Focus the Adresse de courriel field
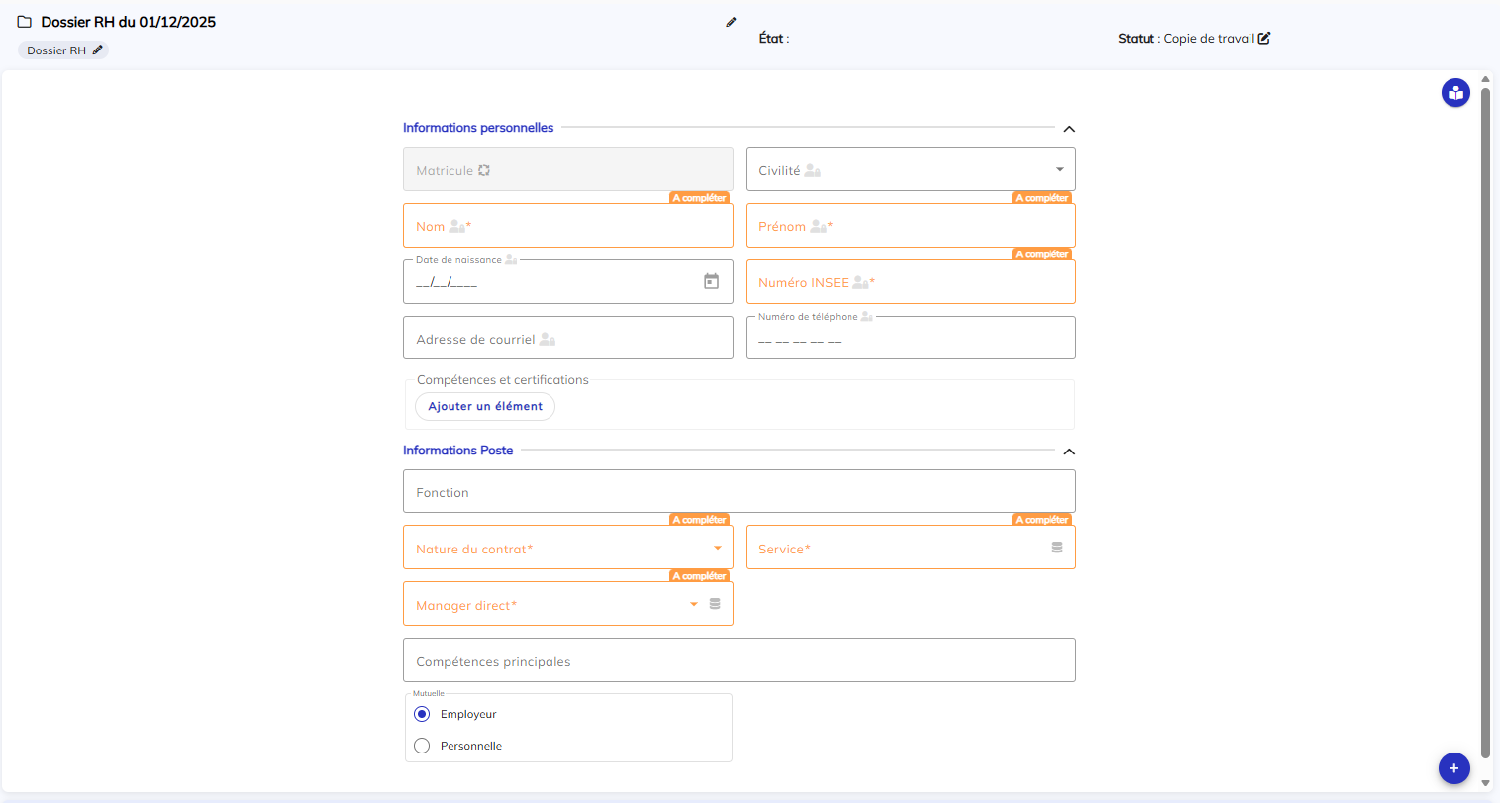The height and width of the screenshot is (803, 1500). (x=567, y=339)
